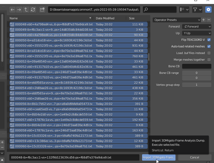Click the Bone CB text field
Screen dimensions: 214x163
pyautogui.click(x=197, y=66)
